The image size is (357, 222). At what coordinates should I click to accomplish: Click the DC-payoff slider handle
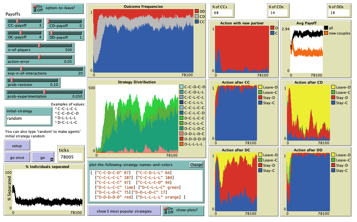point(21,33)
